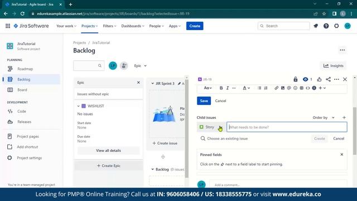Screen dimensions: 357x201
Task: Click the blue Create button
Action: (x=195, y=26)
